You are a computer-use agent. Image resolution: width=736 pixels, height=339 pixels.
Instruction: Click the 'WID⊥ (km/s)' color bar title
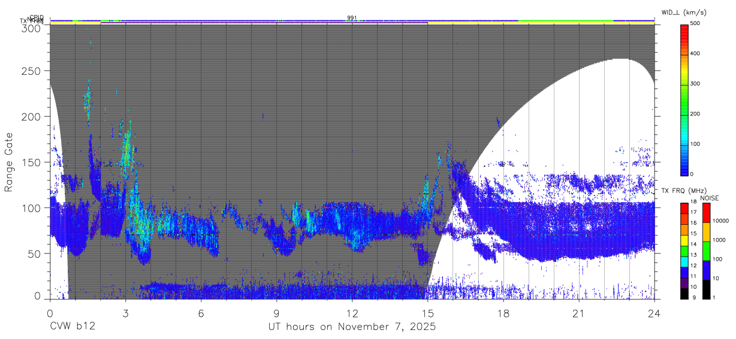coord(684,11)
